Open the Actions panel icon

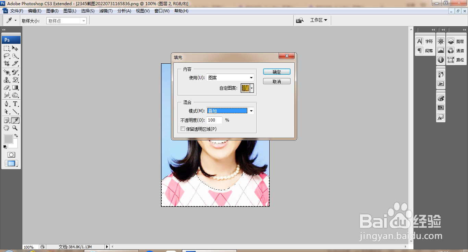click(441, 84)
